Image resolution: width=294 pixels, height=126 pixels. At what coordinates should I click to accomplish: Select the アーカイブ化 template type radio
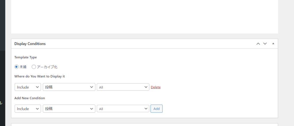[x=34, y=67]
